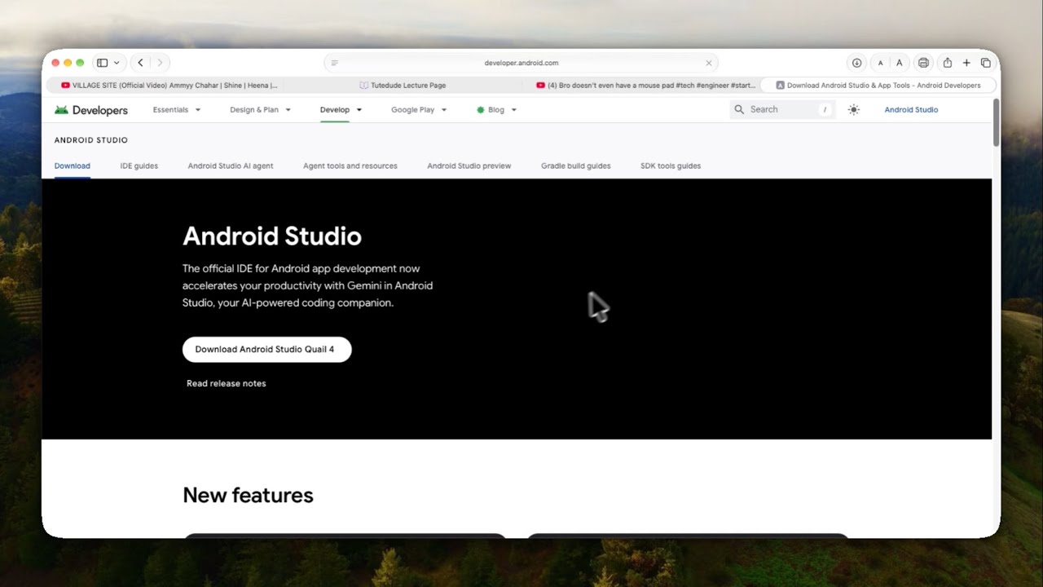The image size is (1043, 587).
Task: Show the tab overview
Action: click(x=986, y=63)
